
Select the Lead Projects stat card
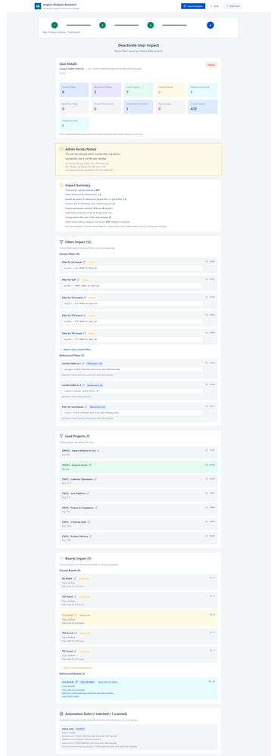pyautogui.click(x=138, y=90)
